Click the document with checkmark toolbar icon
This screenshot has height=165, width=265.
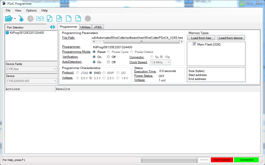pyautogui.click(x=49, y=18)
